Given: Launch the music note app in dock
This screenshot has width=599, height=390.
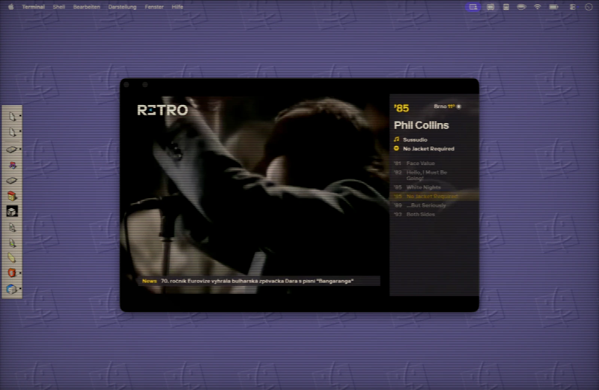Looking at the screenshot, I should point(12,165).
